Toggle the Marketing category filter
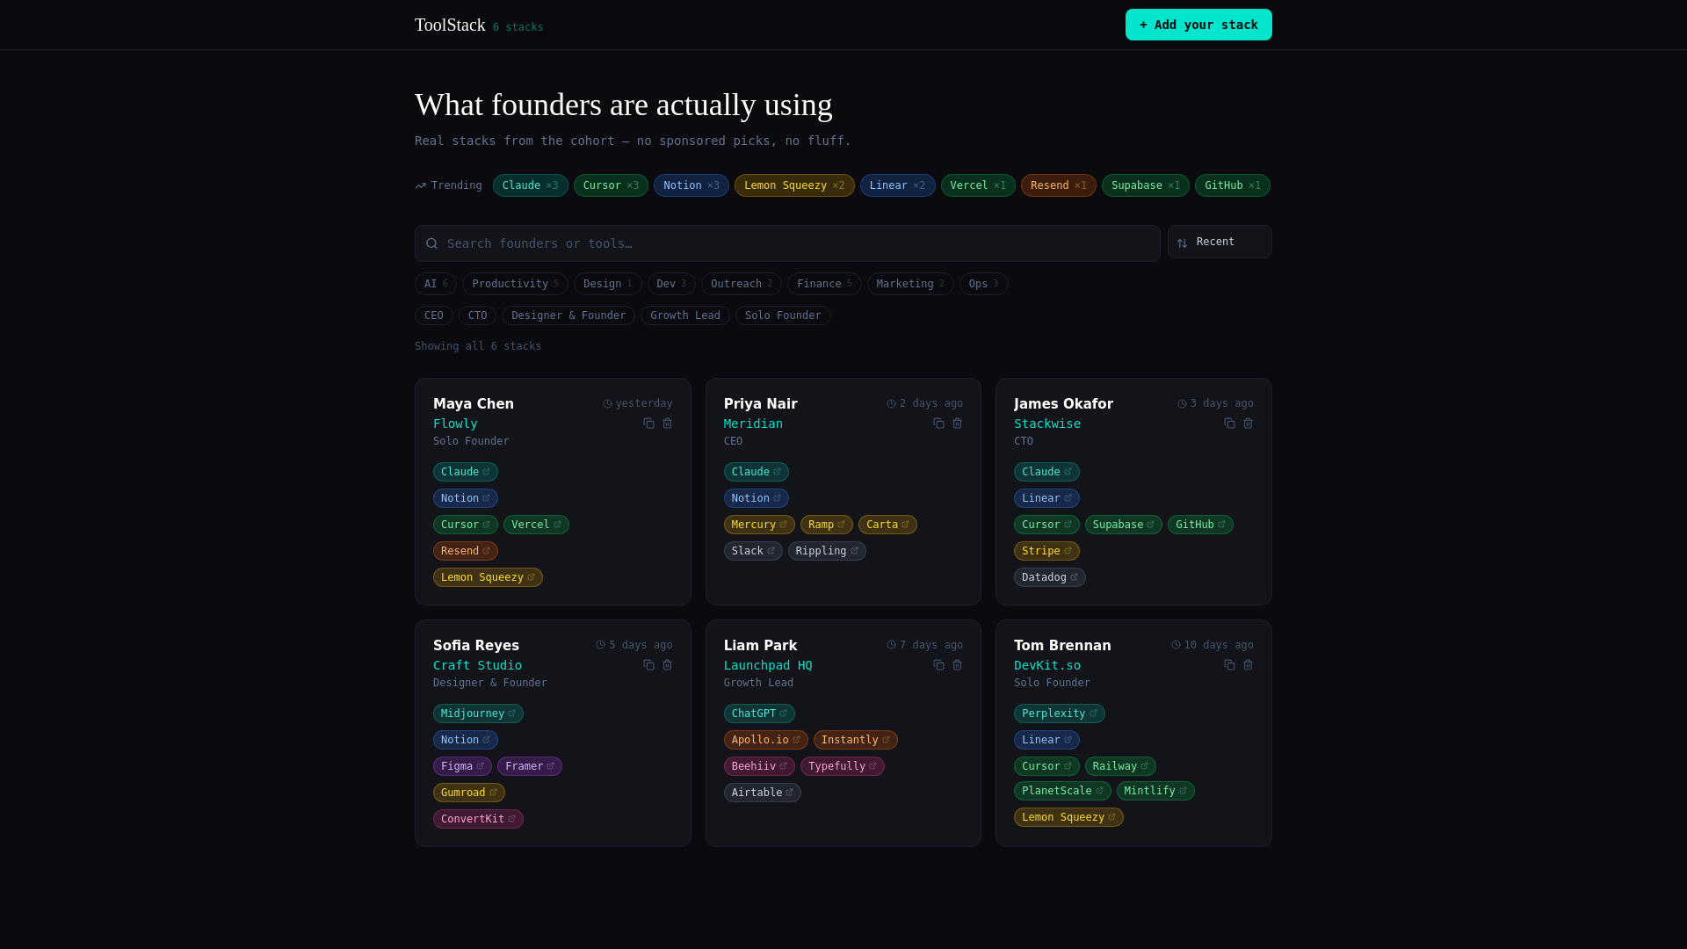The image size is (1687, 949). tap(910, 284)
